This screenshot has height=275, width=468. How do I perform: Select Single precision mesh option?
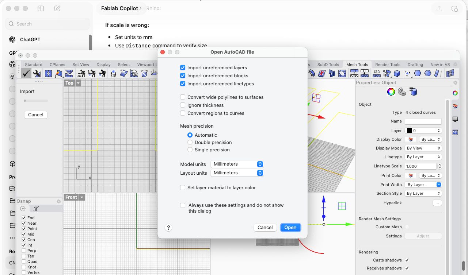190,150
